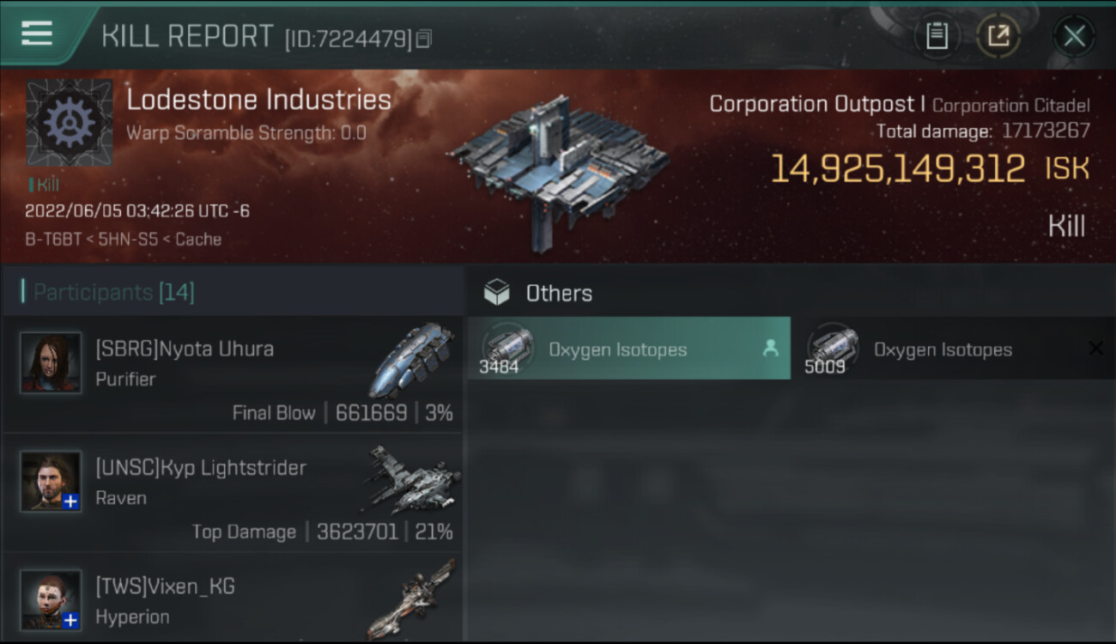View the Purifier ship icon

tap(412, 359)
